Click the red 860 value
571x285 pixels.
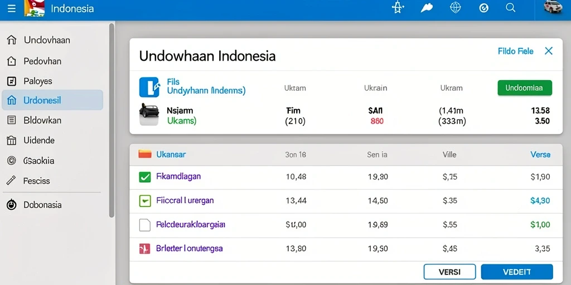(x=377, y=121)
